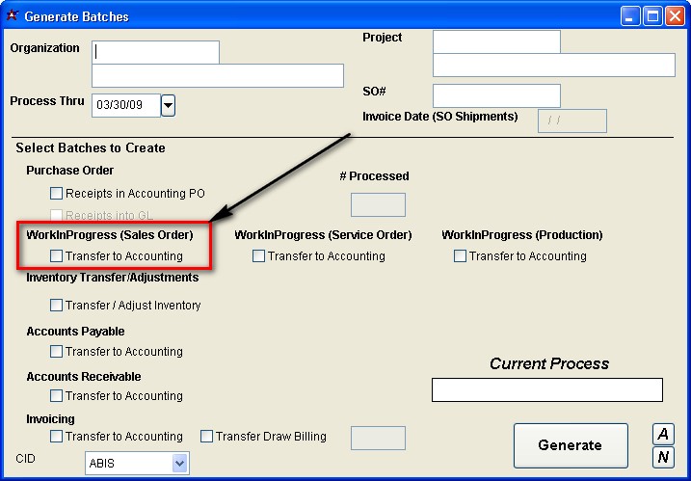
Task: Open the Process Thru date dropdown
Action: (168, 105)
